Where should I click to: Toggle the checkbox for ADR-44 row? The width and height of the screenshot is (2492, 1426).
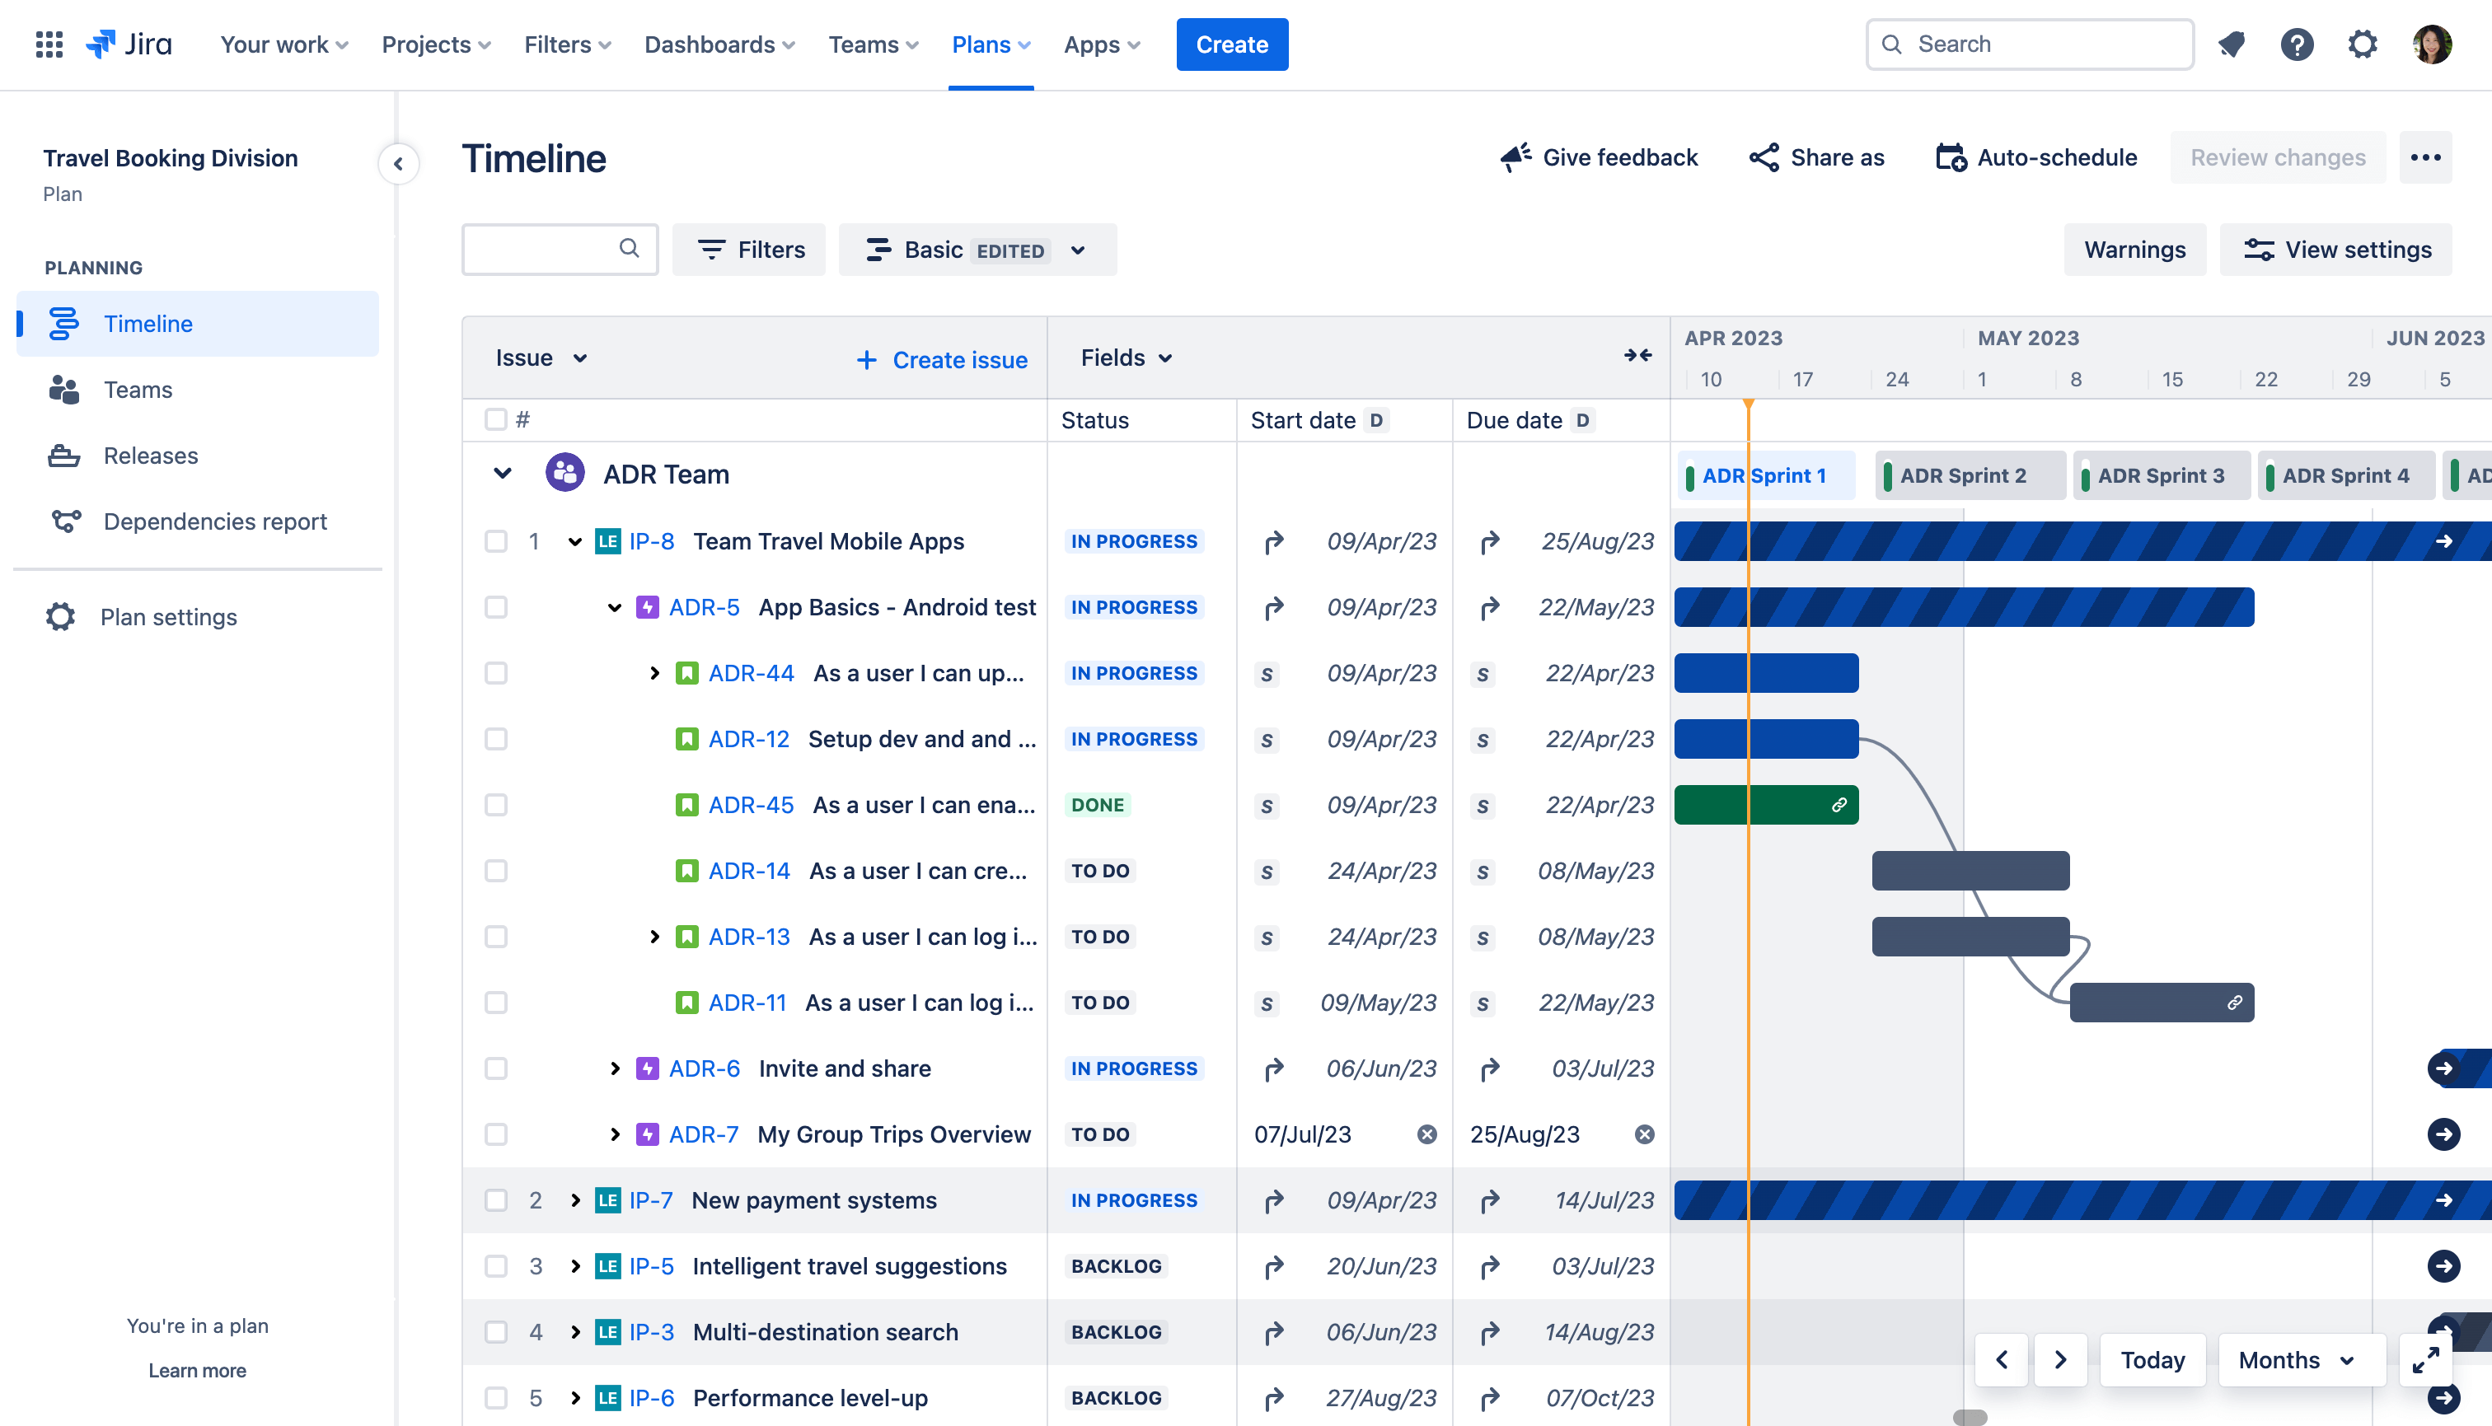[x=493, y=673]
